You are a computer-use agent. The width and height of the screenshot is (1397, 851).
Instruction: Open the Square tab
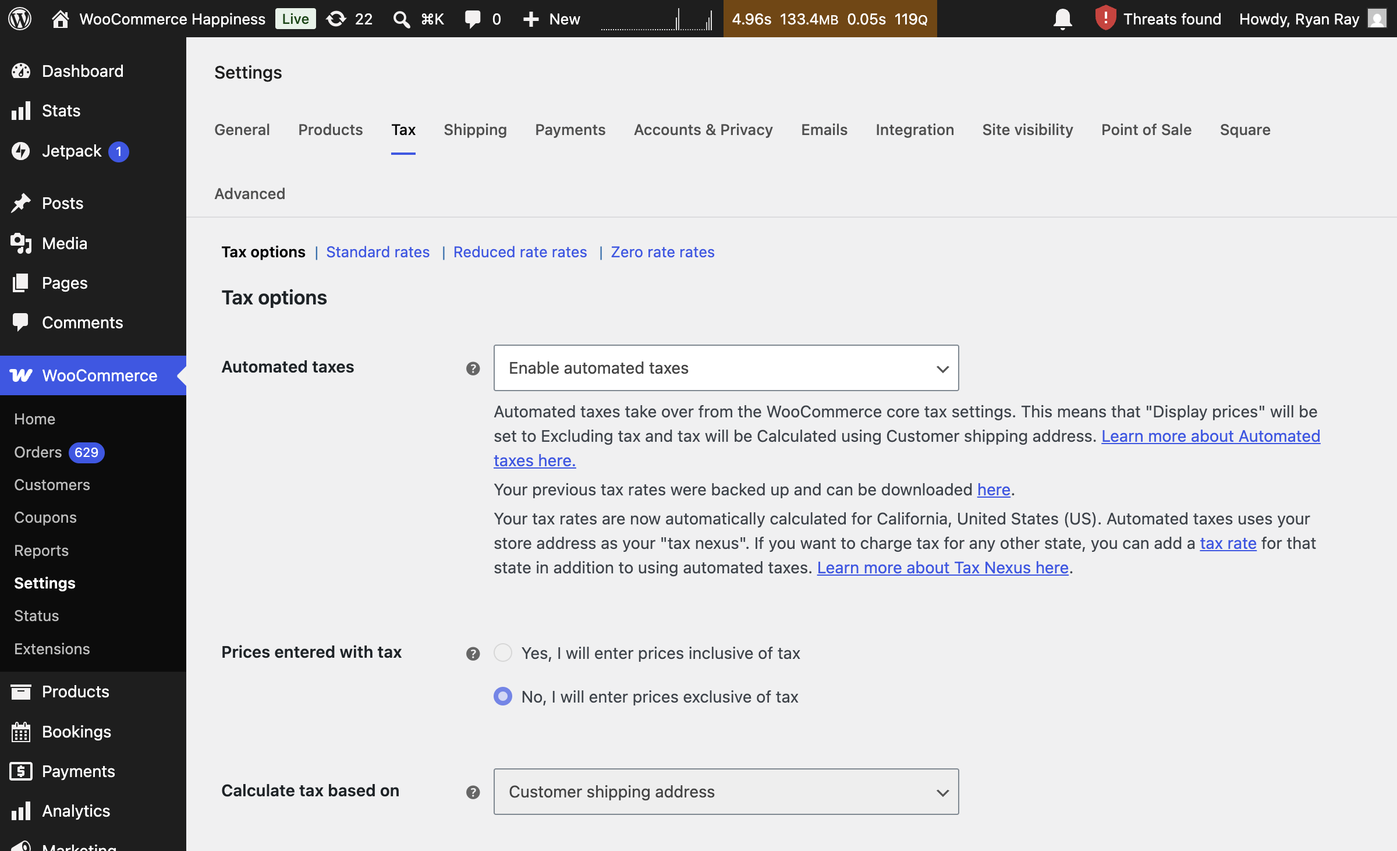[x=1245, y=130]
